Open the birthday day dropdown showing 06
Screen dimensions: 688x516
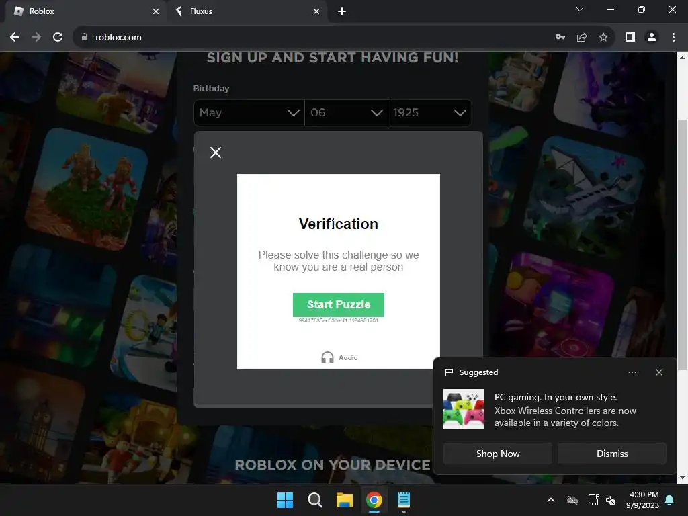(346, 113)
